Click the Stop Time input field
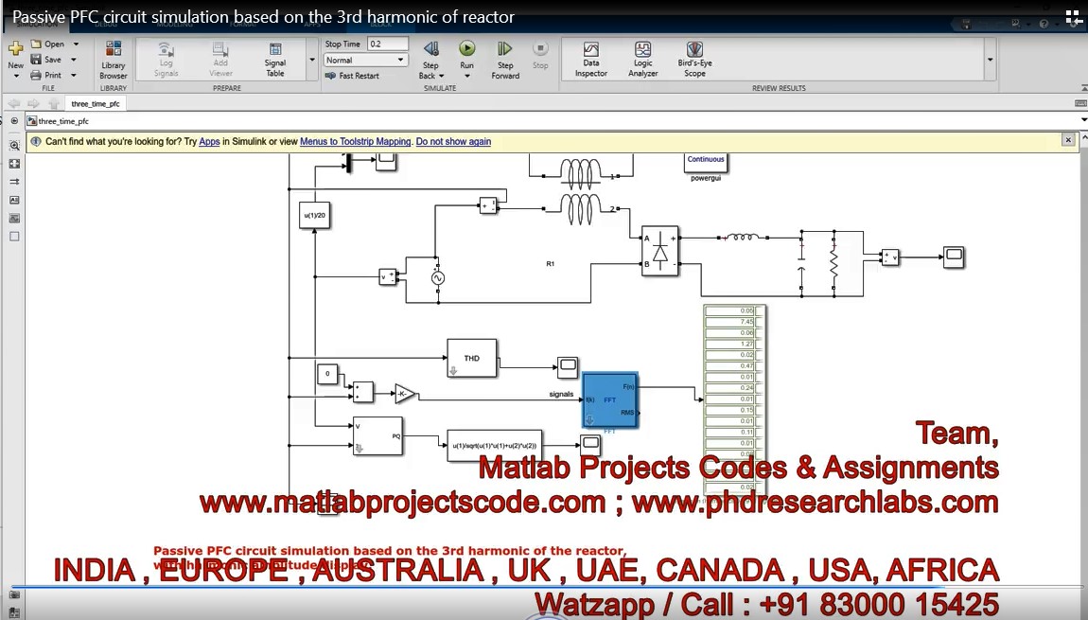This screenshot has width=1088, height=620. pyautogui.click(x=387, y=44)
